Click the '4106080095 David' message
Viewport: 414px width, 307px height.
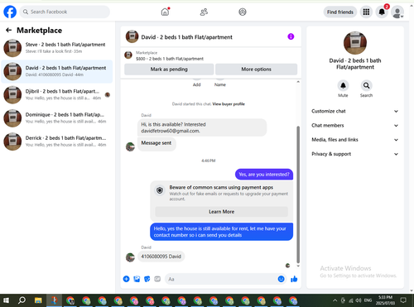pyautogui.click(x=161, y=257)
